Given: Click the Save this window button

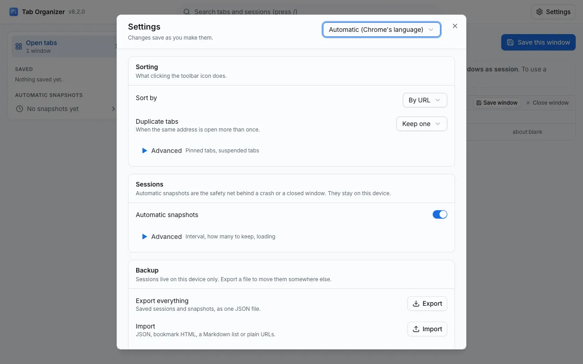Looking at the screenshot, I should tap(538, 42).
